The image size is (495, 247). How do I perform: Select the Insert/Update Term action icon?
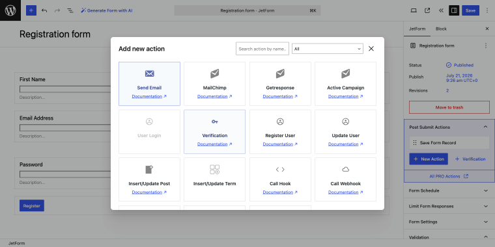215,170
